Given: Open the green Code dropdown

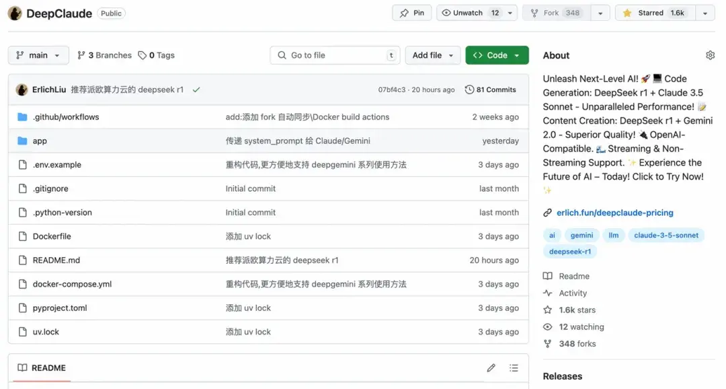Looking at the screenshot, I should [x=497, y=55].
